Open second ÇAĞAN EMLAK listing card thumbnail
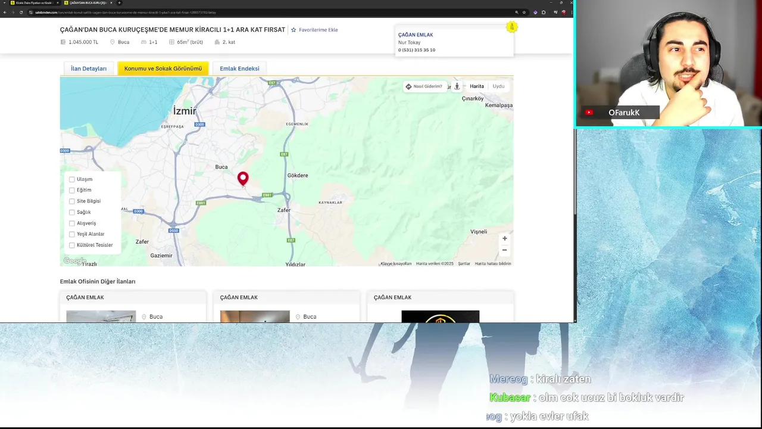762x429 pixels. click(255, 316)
